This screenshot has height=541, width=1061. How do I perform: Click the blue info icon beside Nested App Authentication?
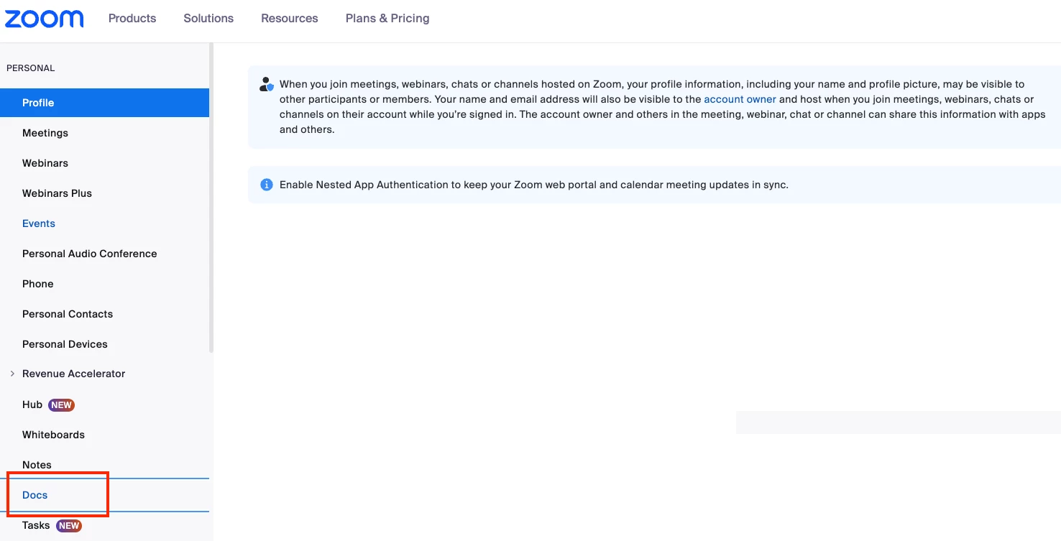(x=267, y=185)
